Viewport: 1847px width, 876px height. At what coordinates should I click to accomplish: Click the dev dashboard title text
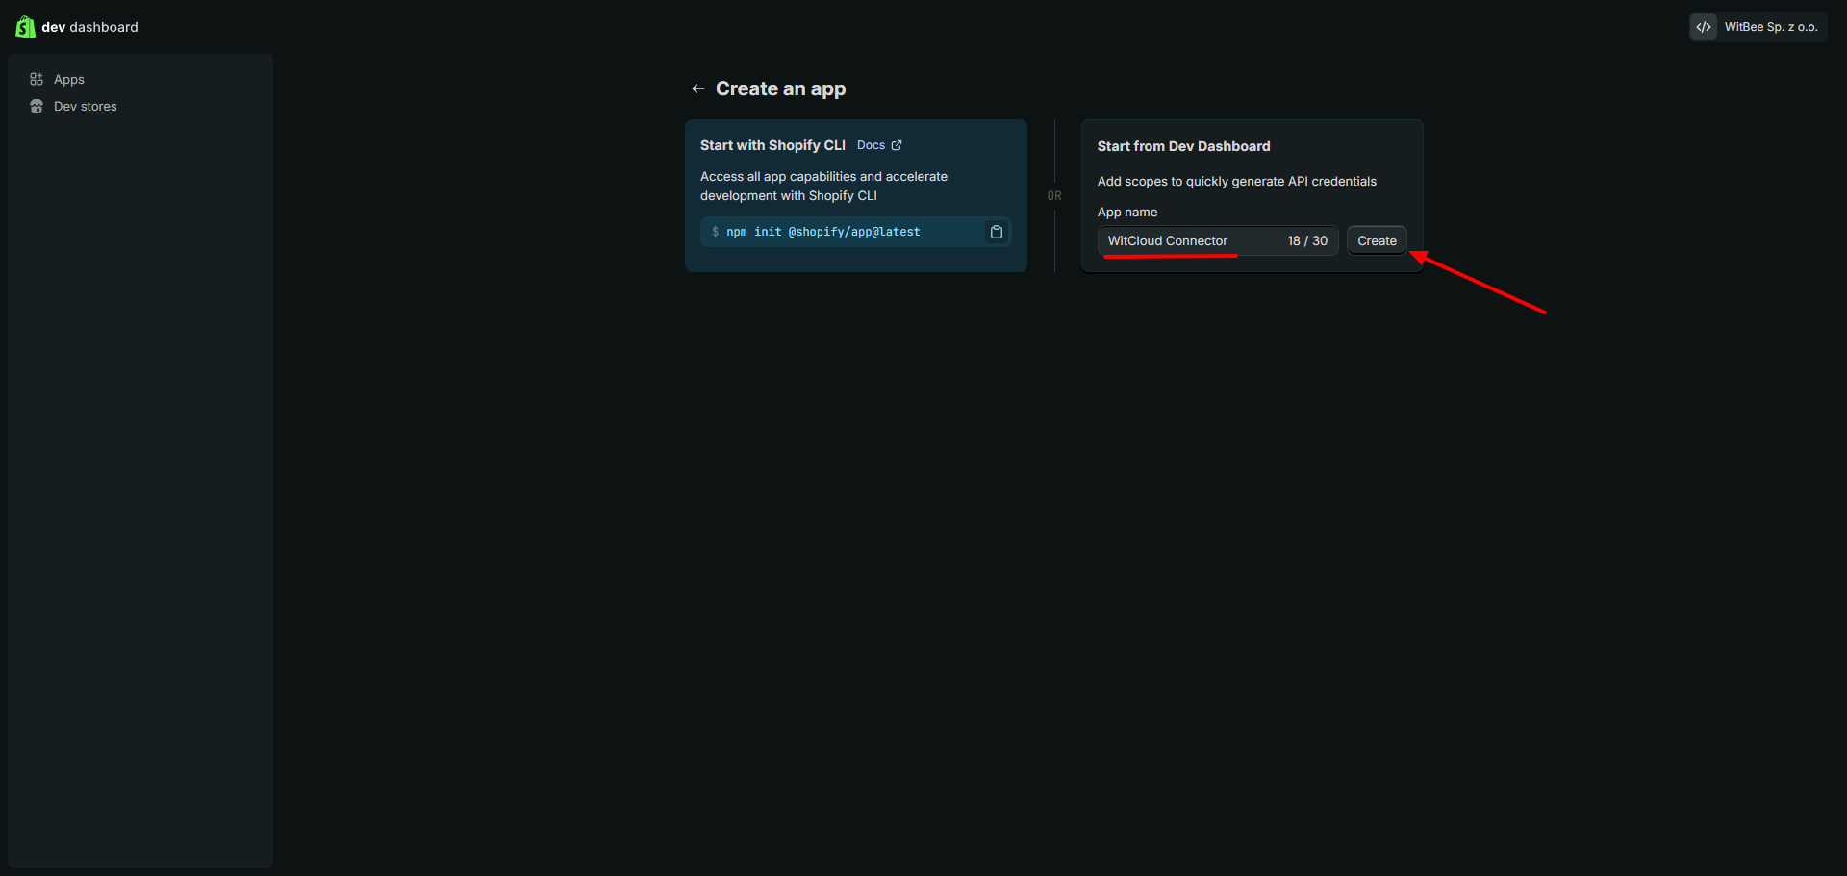point(90,27)
